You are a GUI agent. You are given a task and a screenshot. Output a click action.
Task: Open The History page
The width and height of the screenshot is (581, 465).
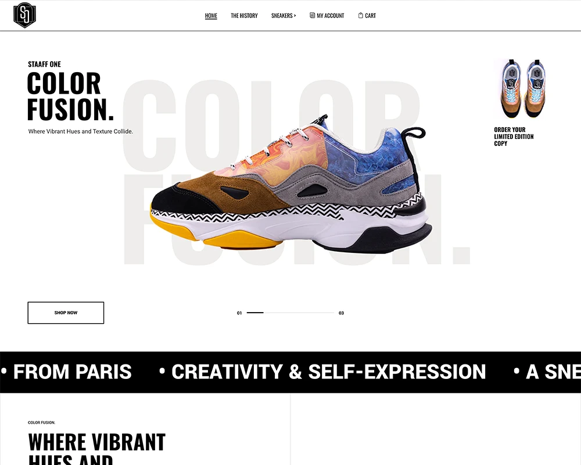pyautogui.click(x=244, y=16)
